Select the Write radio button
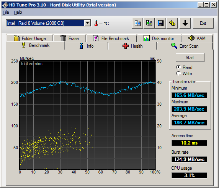 [x=178, y=73]
